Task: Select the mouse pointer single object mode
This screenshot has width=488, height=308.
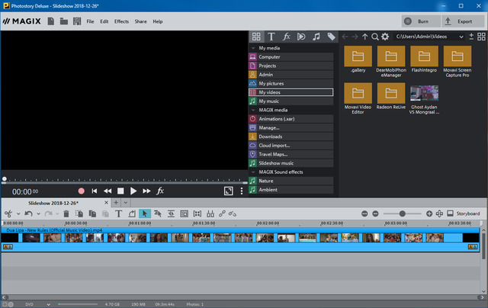Action: [x=144, y=213]
